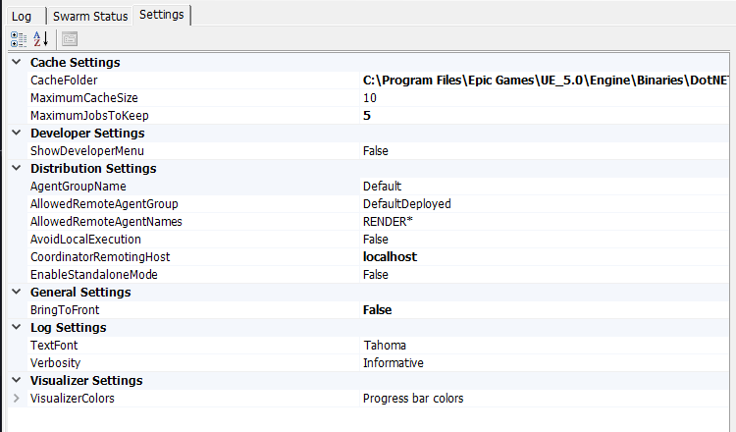Select the ShowDeveloperMenu False value

pyautogui.click(x=376, y=151)
